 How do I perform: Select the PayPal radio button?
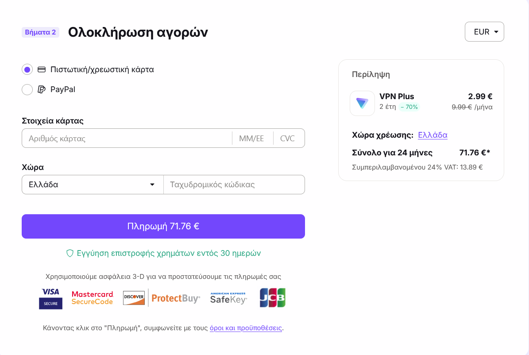tap(27, 89)
